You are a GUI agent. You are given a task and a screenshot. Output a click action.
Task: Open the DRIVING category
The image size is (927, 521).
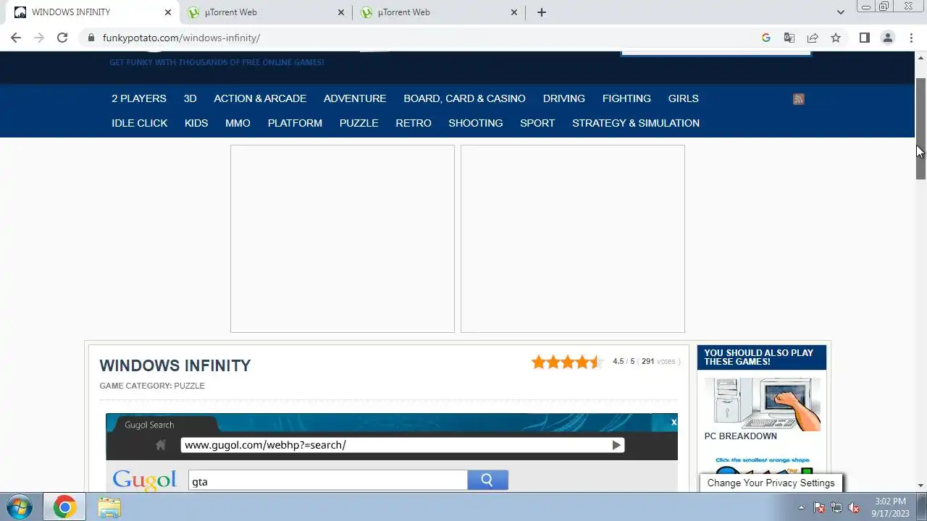click(x=564, y=98)
